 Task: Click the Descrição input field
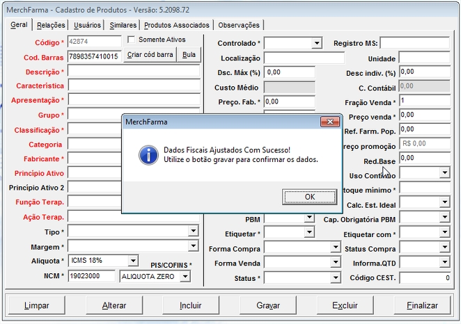point(134,72)
